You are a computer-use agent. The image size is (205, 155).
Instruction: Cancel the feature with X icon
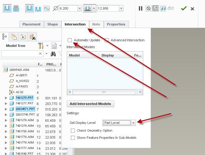pos(192,9)
